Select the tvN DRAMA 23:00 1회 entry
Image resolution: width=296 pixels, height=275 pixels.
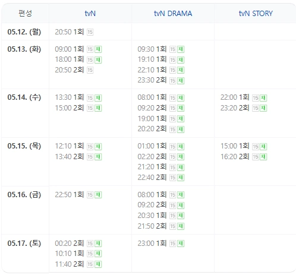pos(161,244)
